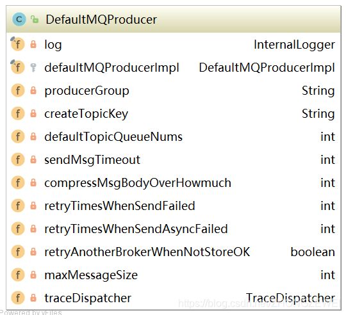
Task: Click the gray key icon beside defaultMQProducerImpl
Action: click(x=33, y=67)
